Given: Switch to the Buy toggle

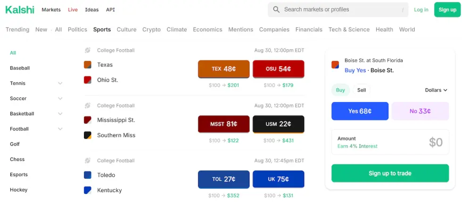Looking at the screenshot, I should tap(340, 90).
